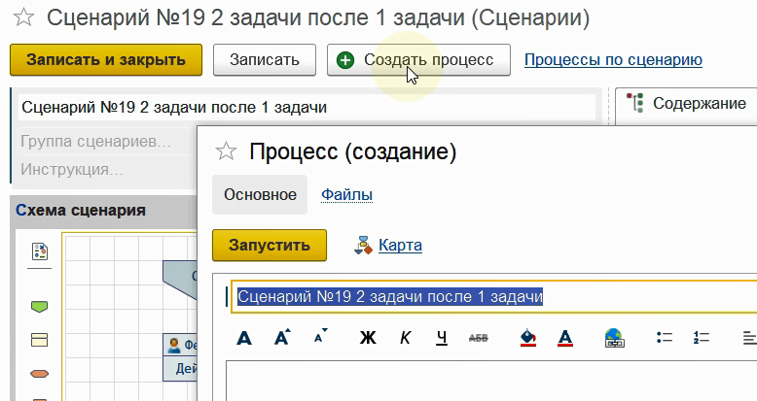This screenshot has height=401, width=757.
Task: Open the font settings (A) icon
Action: point(244,338)
